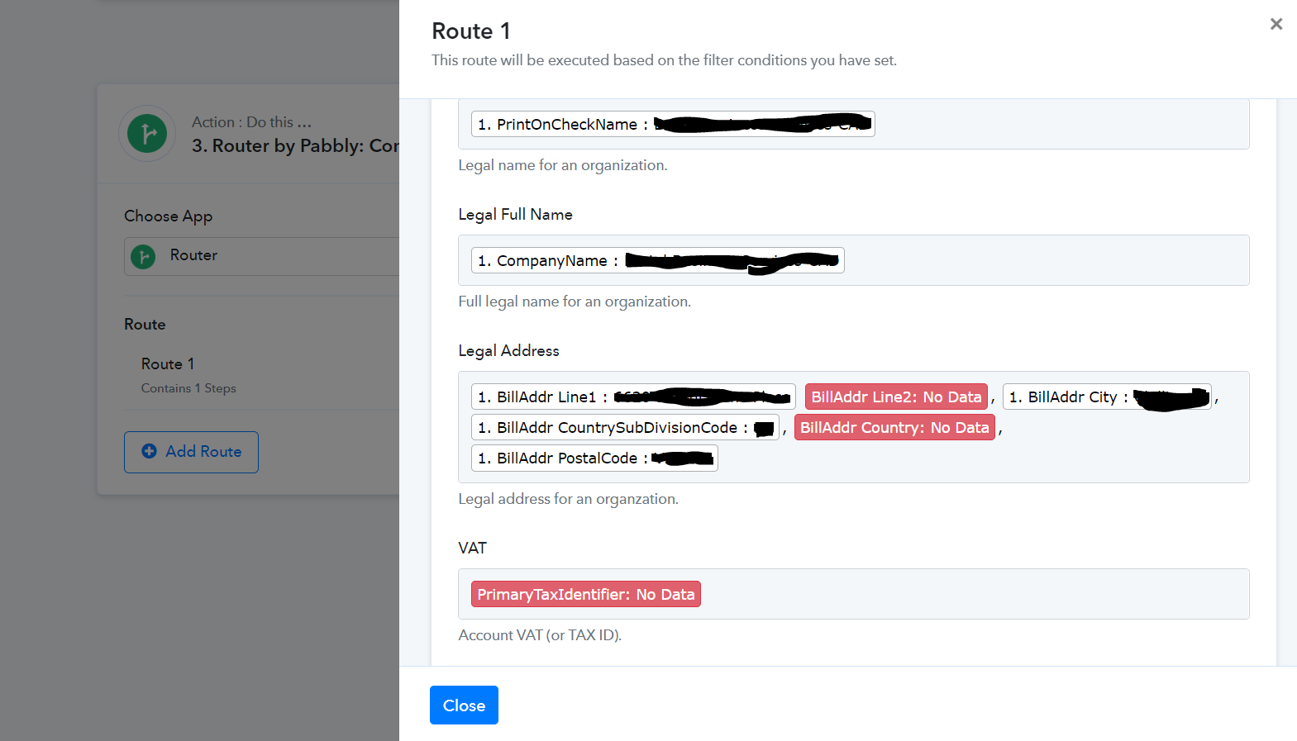Image resolution: width=1297 pixels, height=741 pixels.
Task: Close the Route 1 panel with X icon
Action: pyautogui.click(x=1276, y=24)
